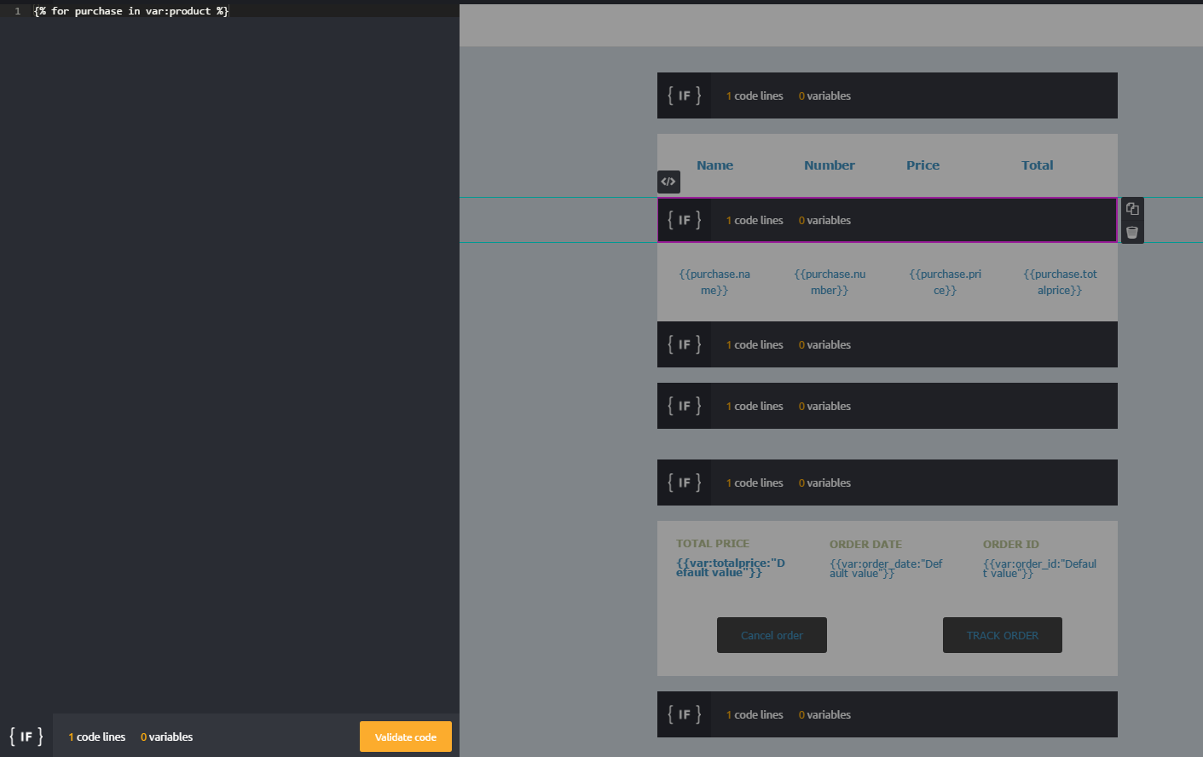Select the Price column header

pos(922,165)
